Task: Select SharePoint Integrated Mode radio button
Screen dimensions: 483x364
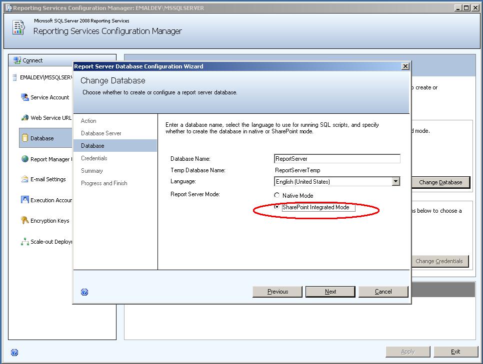Action: (x=276, y=207)
